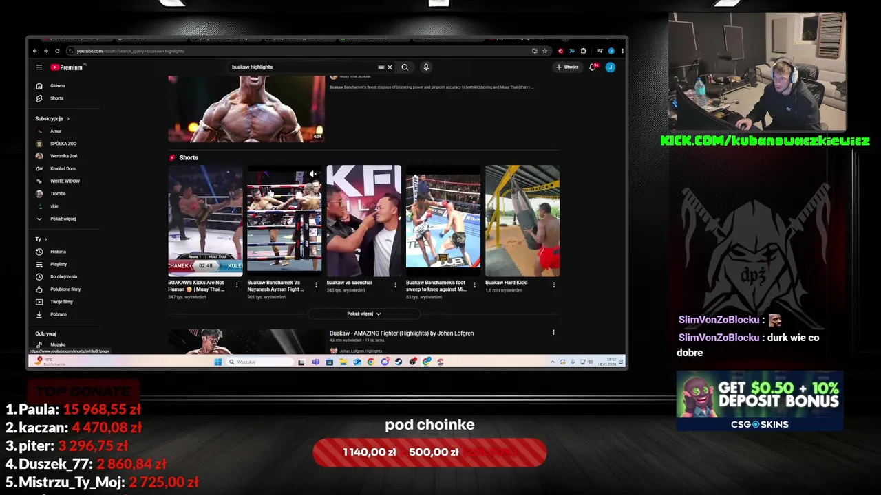The width and height of the screenshot is (881, 495).
Task: Expand shorts shelf with Pokaż więcej
Action: point(364,313)
